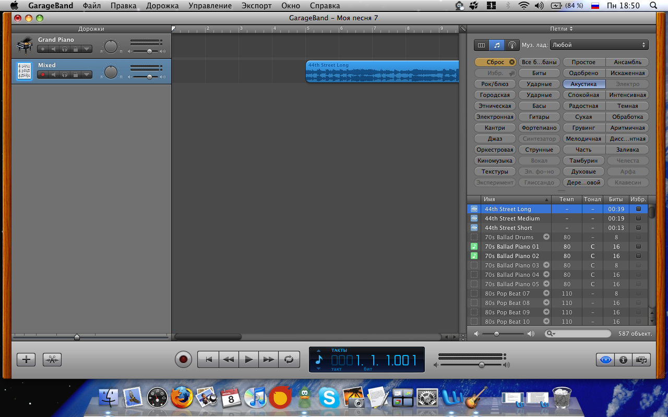
Task: Start the main record button
Action: 183,359
